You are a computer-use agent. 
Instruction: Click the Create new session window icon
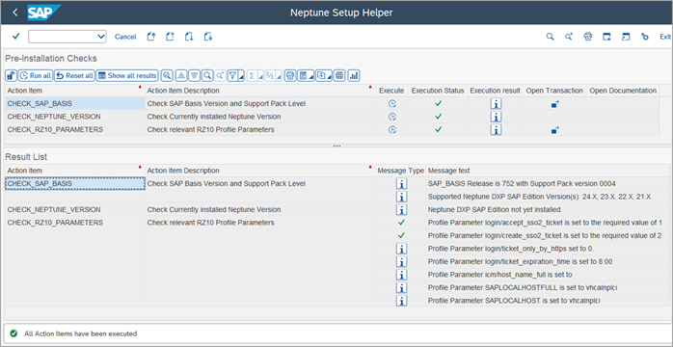(x=606, y=37)
